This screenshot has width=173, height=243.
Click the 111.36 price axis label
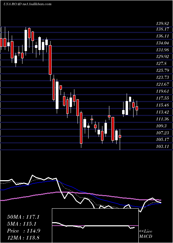coord(163,119)
